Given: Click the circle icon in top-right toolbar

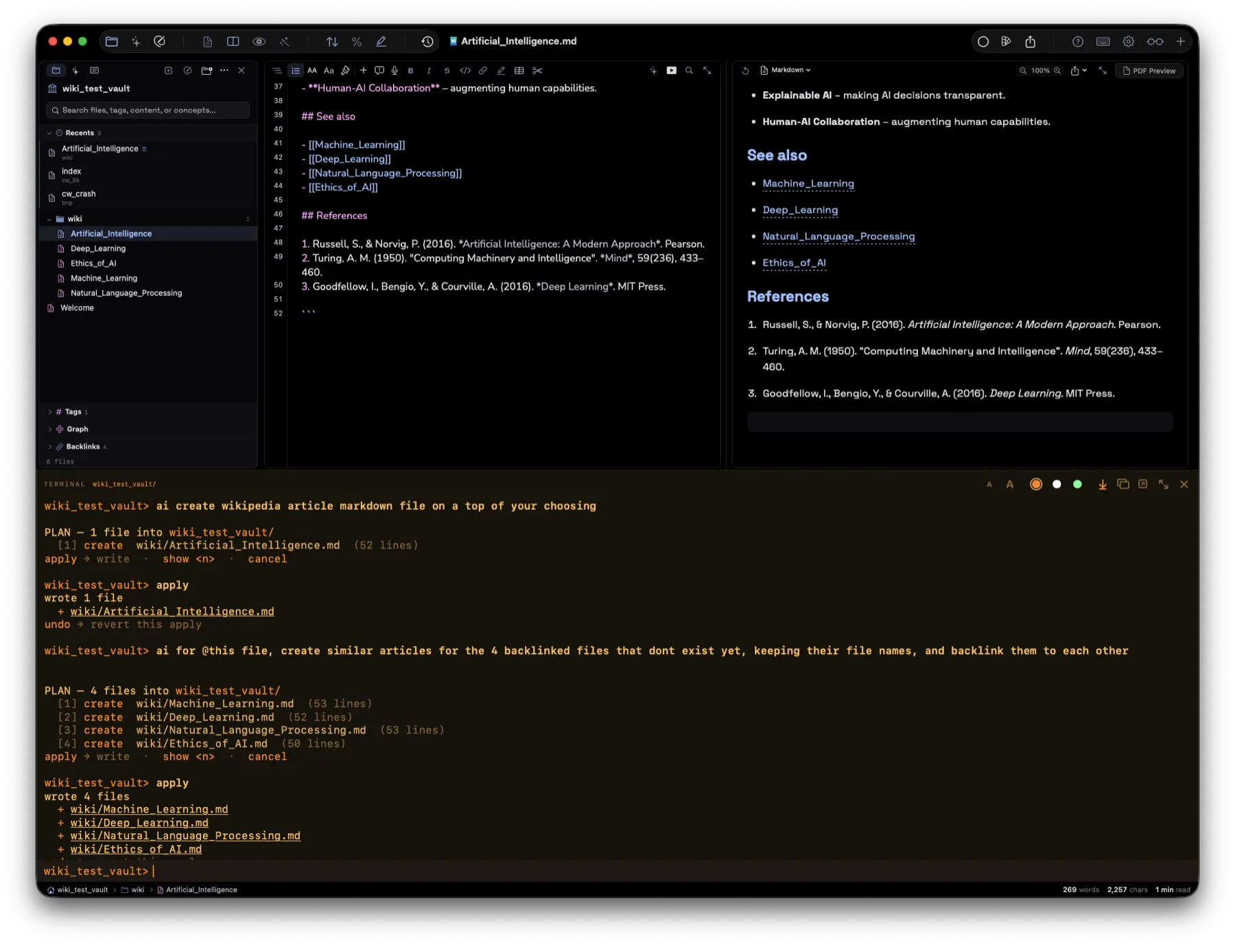Looking at the screenshot, I should (983, 42).
